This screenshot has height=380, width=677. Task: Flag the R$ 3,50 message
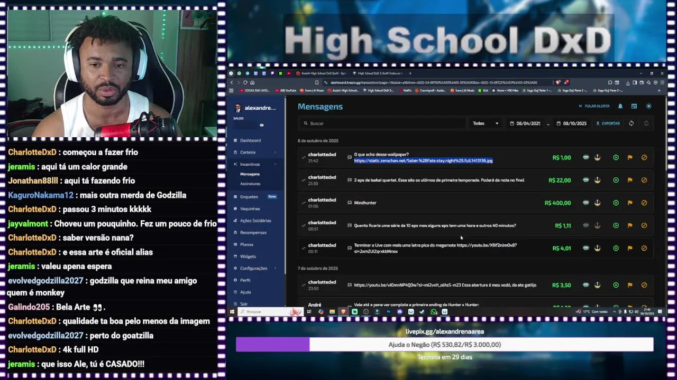[630, 285]
